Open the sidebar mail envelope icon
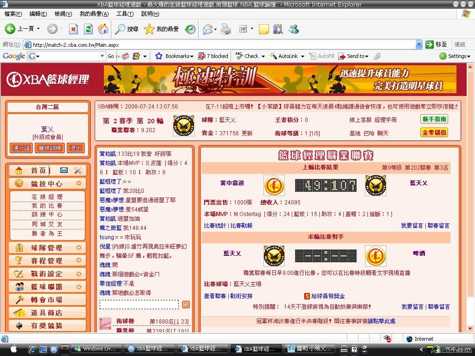The image size is (475, 356). pyautogui.click(x=64, y=171)
